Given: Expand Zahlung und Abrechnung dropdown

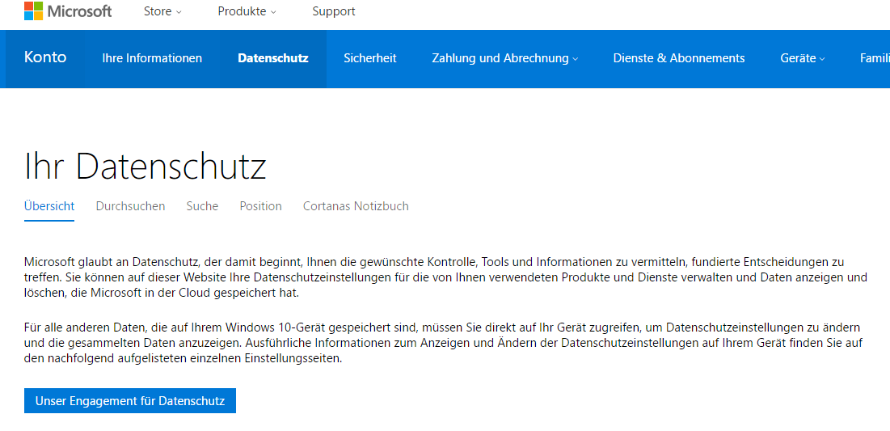Looking at the screenshot, I should 504,58.
